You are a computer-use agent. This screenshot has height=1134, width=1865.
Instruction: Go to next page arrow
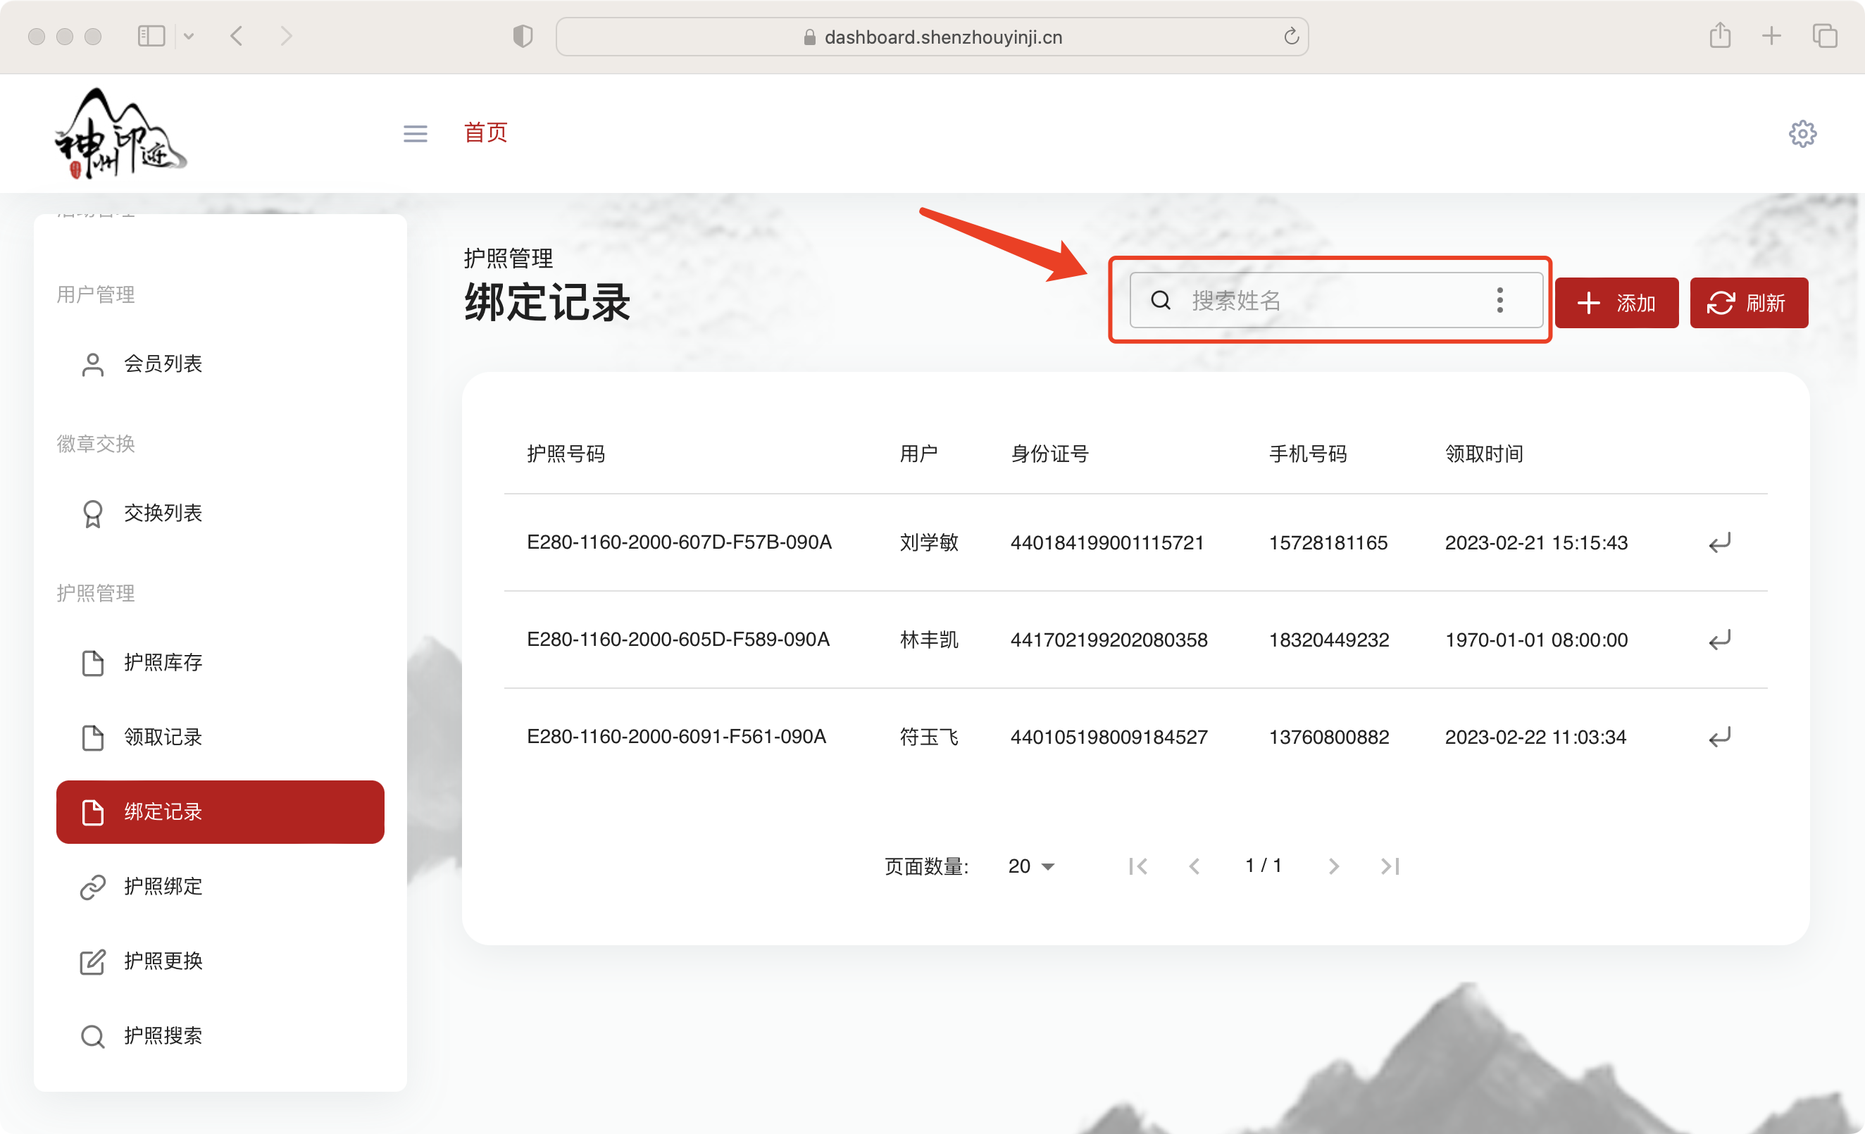1334,866
